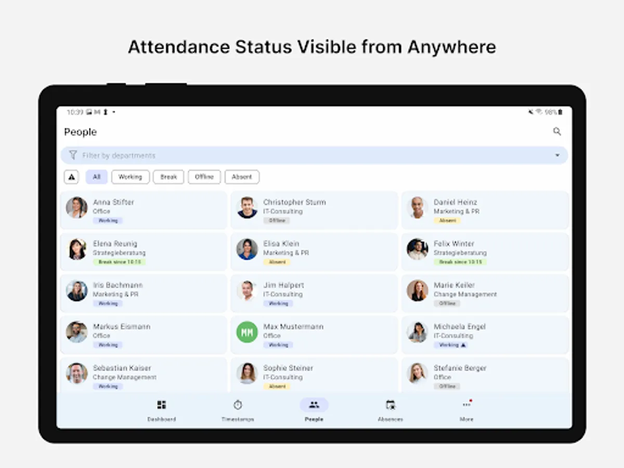The width and height of the screenshot is (624, 468).
Task: Click the sort/alphabetical icon beside filter chips
Action: 71,177
